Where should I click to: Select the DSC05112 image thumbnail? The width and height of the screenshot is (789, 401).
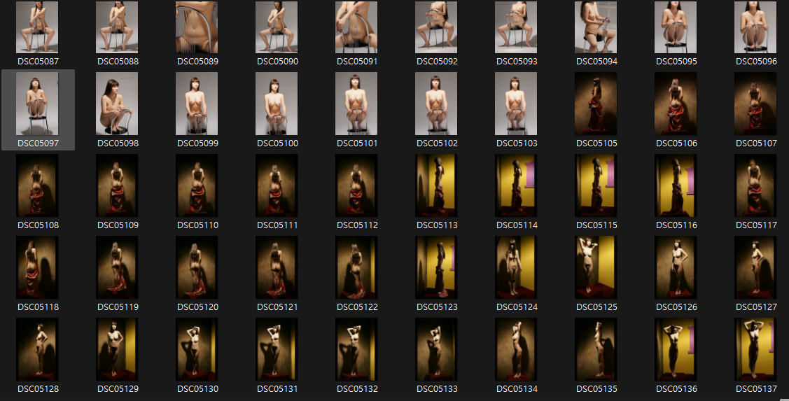(x=357, y=185)
